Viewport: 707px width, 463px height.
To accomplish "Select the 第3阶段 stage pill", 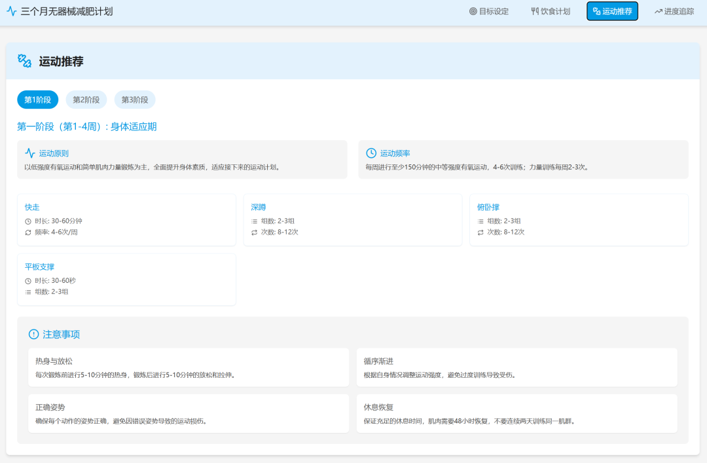I will point(135,100).
